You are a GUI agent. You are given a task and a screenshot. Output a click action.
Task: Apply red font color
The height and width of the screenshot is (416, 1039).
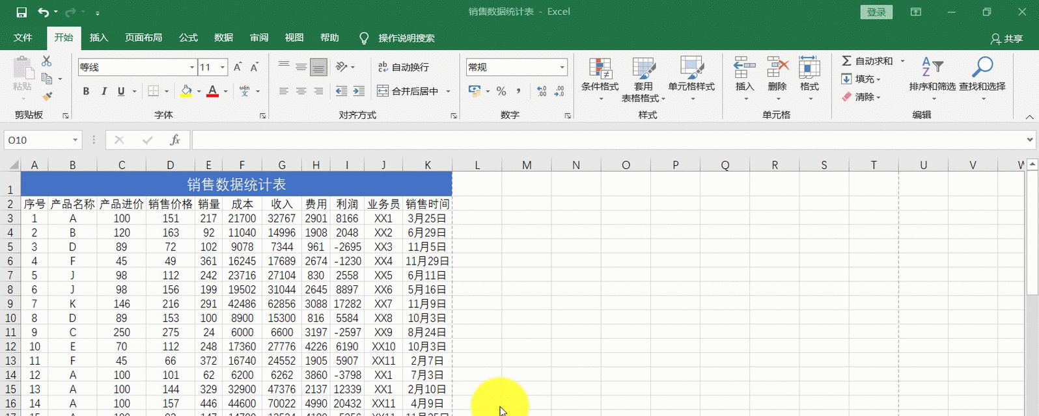pos(212,92)
